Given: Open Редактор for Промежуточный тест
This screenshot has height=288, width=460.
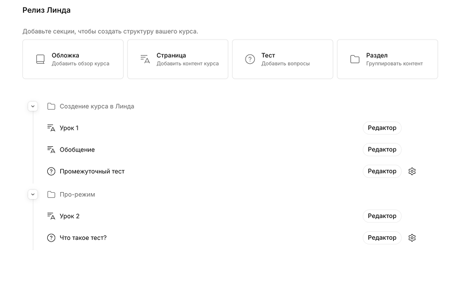Looking at the screenshot, I should tap(382, 171).
